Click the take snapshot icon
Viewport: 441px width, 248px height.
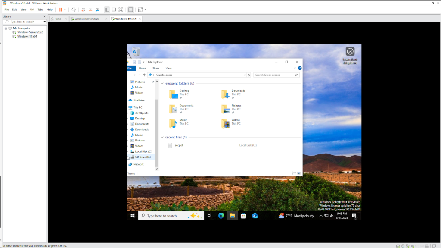[x=83, y=9]
